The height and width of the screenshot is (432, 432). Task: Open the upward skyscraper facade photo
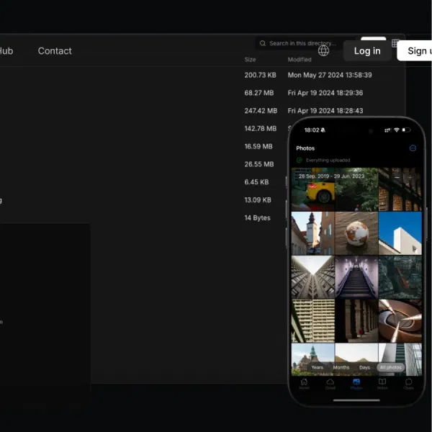pos(313,277)
